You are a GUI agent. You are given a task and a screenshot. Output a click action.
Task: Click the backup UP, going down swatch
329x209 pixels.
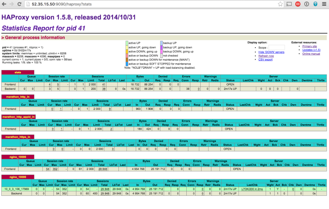coord(162,47)
